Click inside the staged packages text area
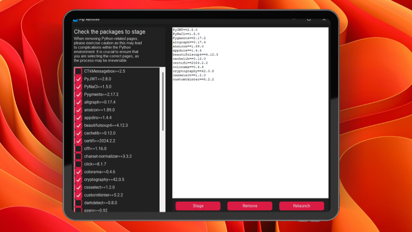Viewport: 412px width, 232px height. (x=250, y=113)
